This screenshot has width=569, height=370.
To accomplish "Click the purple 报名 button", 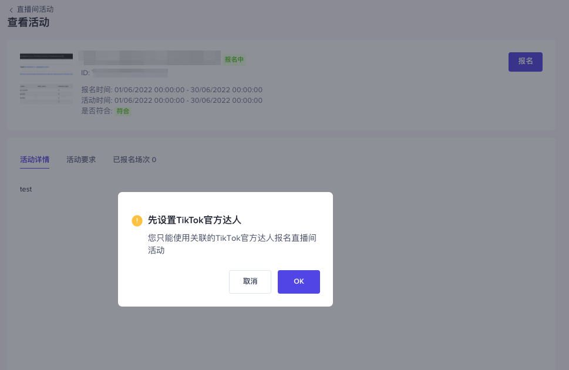I will (525, 62).
